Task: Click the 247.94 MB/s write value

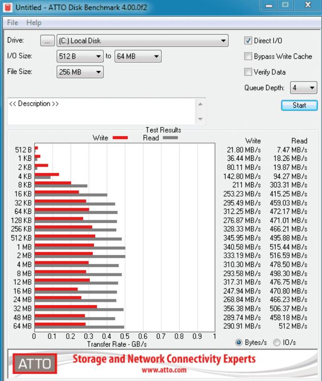Action: pyautogui.click(x=242, y=291)
